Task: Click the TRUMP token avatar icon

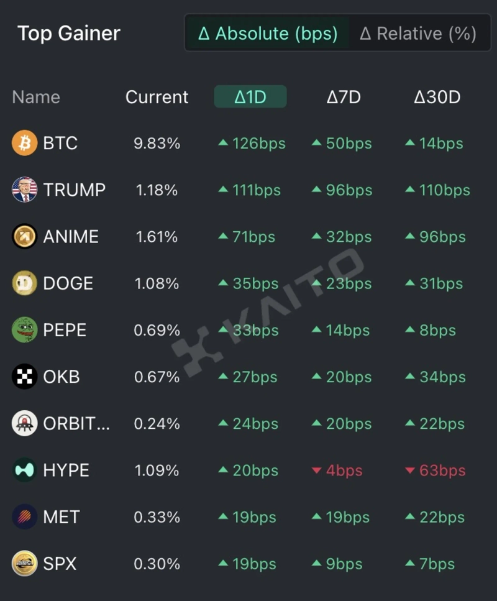Action: (25, 190)
